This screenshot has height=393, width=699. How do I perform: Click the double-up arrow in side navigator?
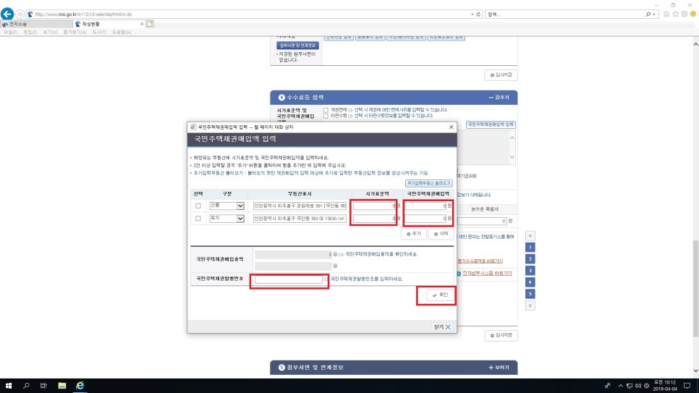click(x=530, y=235)
